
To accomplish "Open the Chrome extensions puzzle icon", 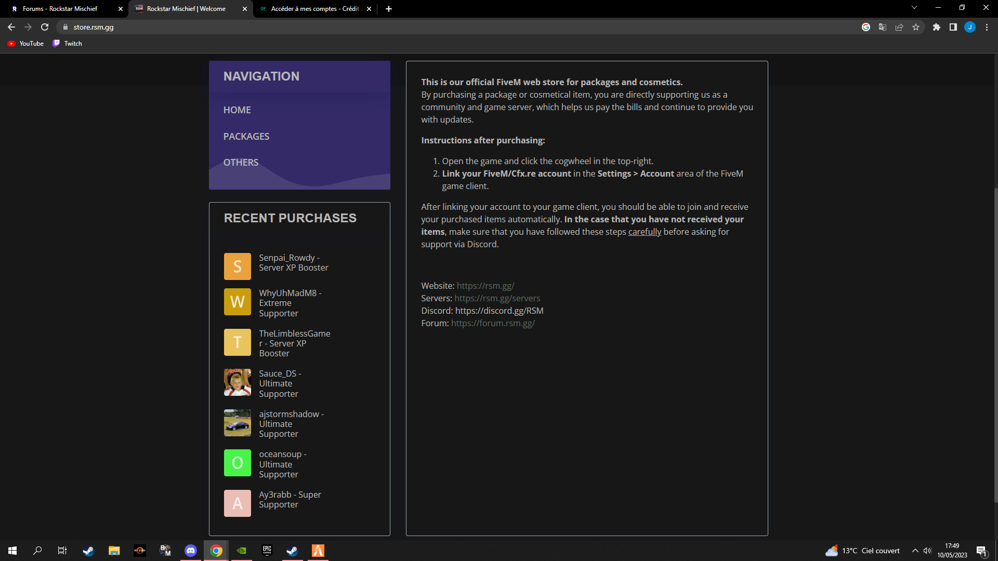I will (937, 27).
